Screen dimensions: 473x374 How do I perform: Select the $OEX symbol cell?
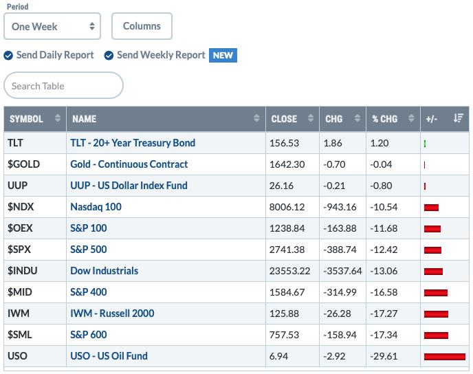coord(35,228)
